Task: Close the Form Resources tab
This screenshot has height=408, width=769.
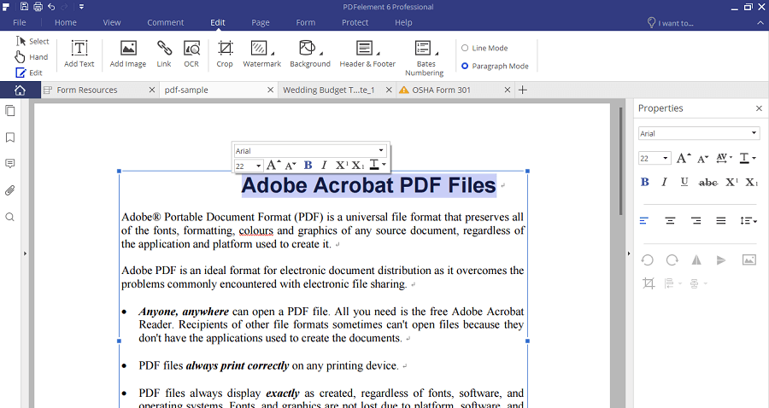Action: (151, 90)
